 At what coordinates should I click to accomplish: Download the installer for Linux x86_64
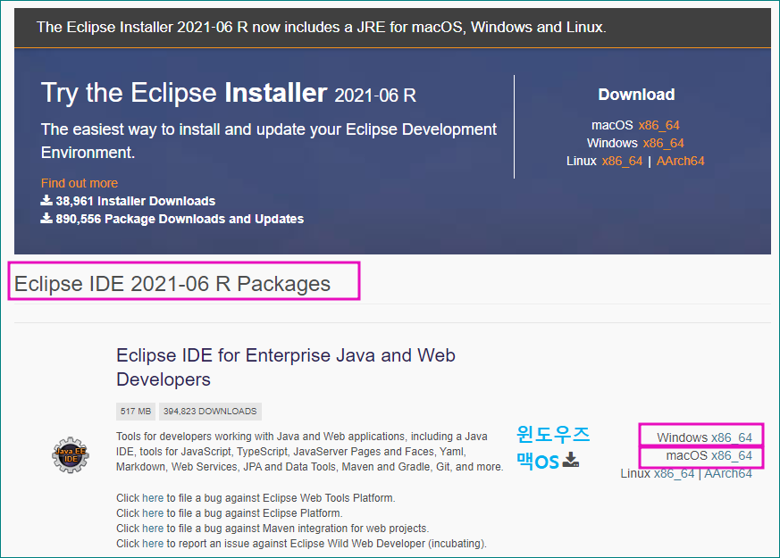click(x=622, y=161)
